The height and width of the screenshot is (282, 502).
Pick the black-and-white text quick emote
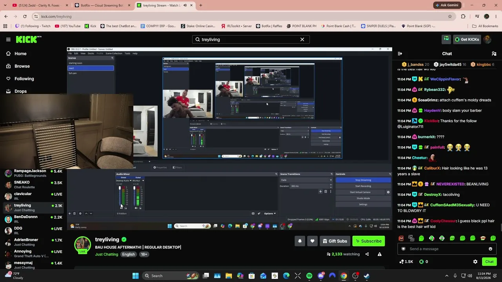click(x=411, y=238)
